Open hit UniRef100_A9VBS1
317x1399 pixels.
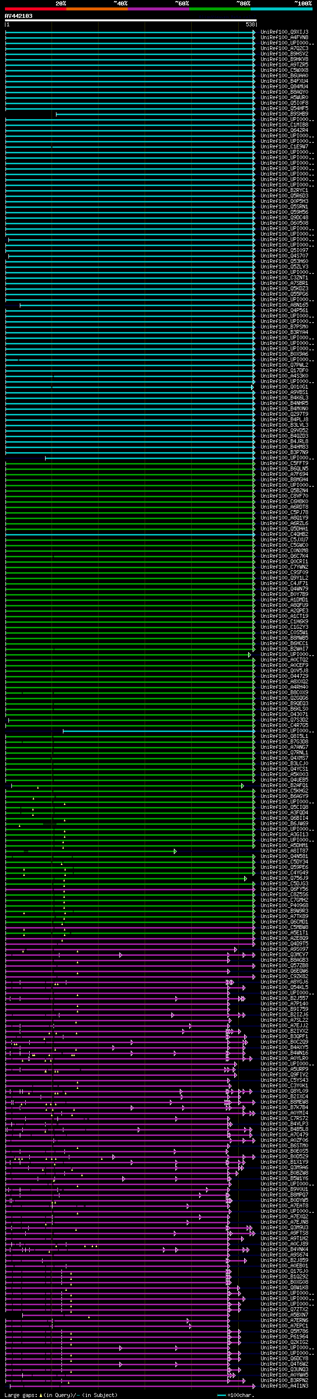coord(284,392)
